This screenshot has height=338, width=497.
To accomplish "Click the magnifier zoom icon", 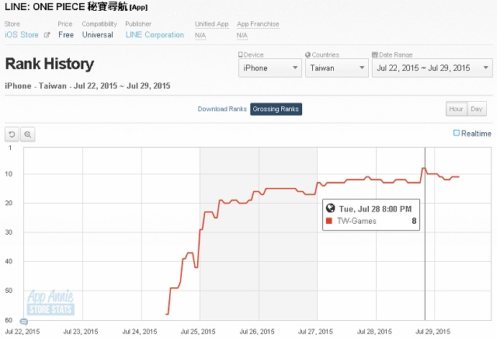I will coord(28,134).
